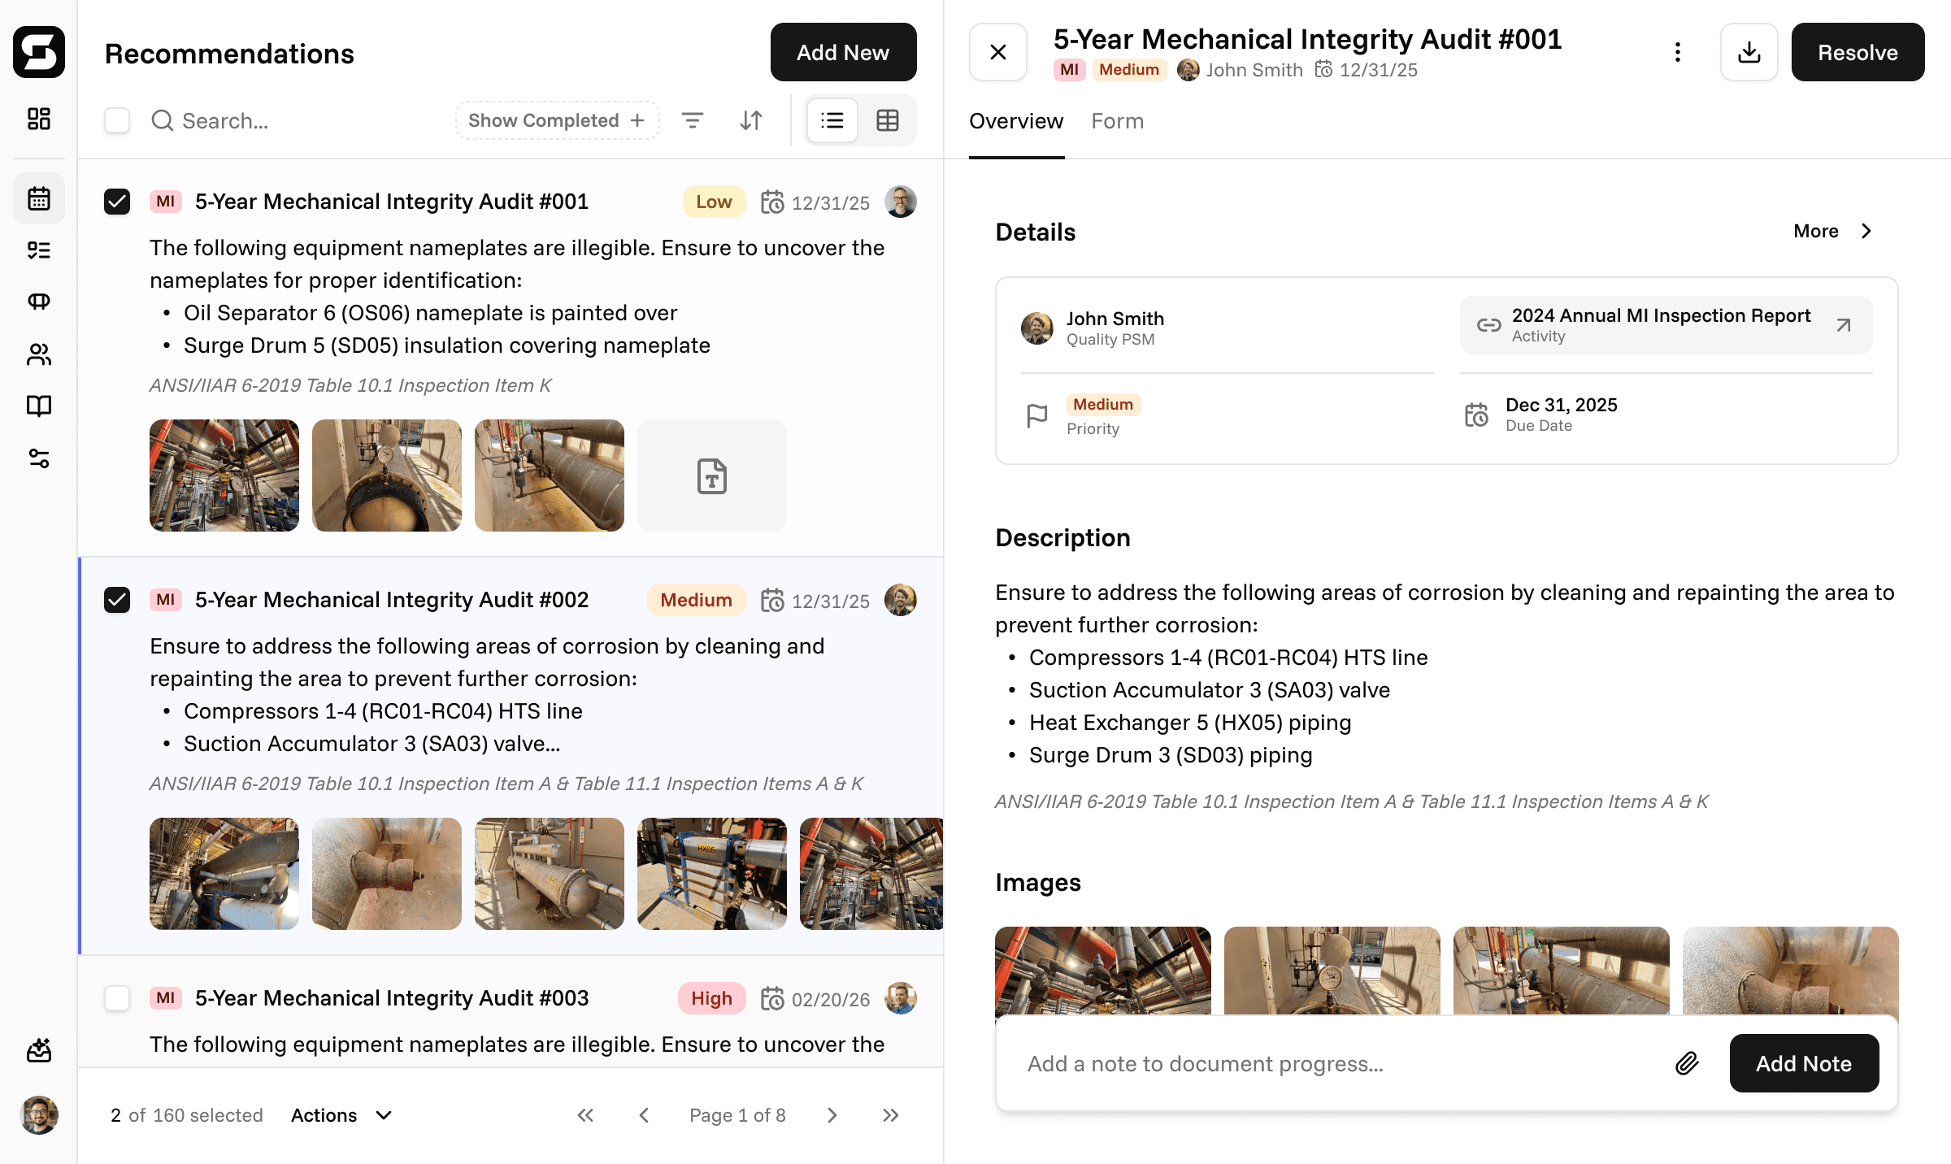Open the three-dot options menu
This screenshot has width=1951, height=1164.
tap(1677, 53)
